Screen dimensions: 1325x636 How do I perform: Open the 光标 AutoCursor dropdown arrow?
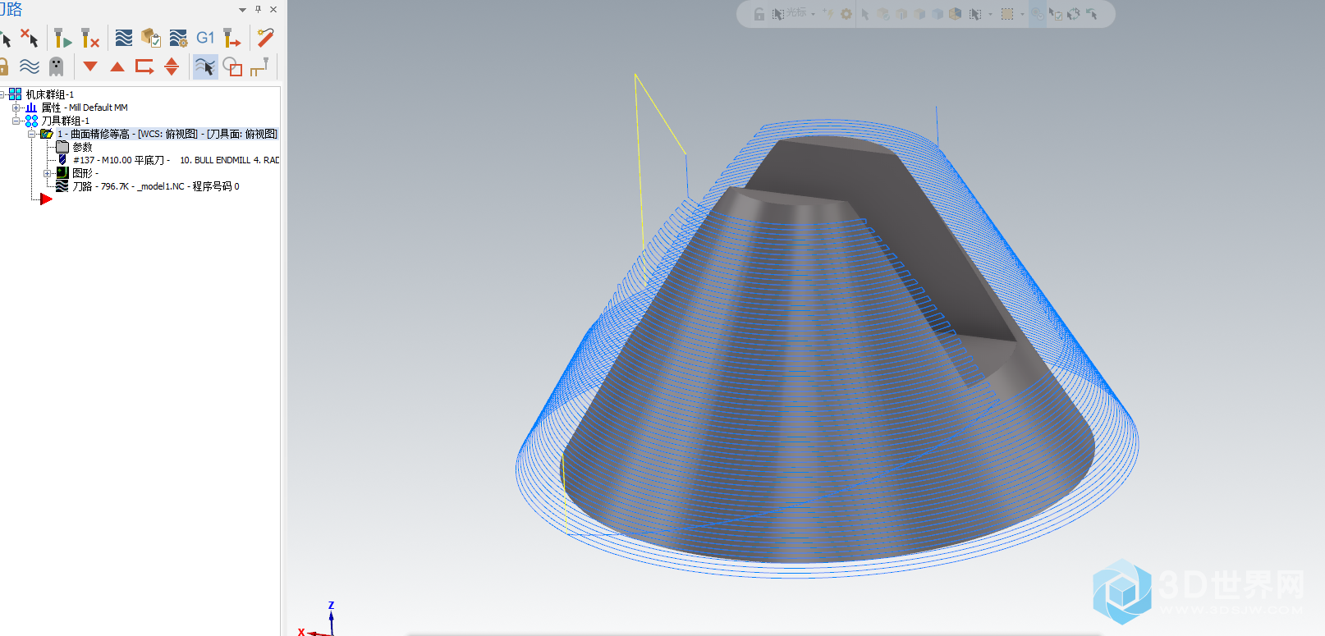click(813, 14)
